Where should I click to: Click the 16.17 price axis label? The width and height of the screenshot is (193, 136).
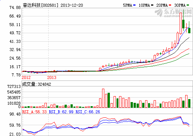coord(15,67)
